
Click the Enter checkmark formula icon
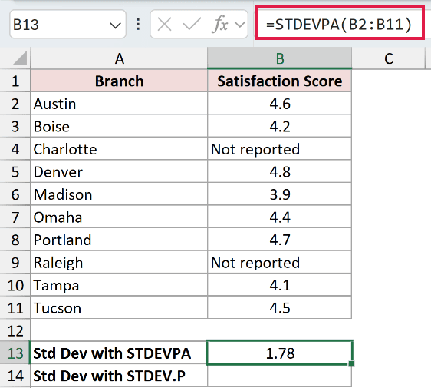click(x=192, y=25)
